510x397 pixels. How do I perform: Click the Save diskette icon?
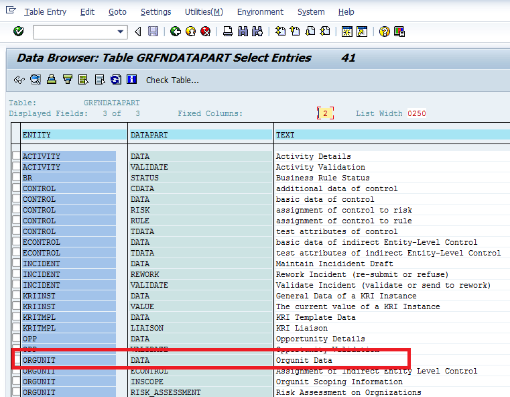[153, 32]
